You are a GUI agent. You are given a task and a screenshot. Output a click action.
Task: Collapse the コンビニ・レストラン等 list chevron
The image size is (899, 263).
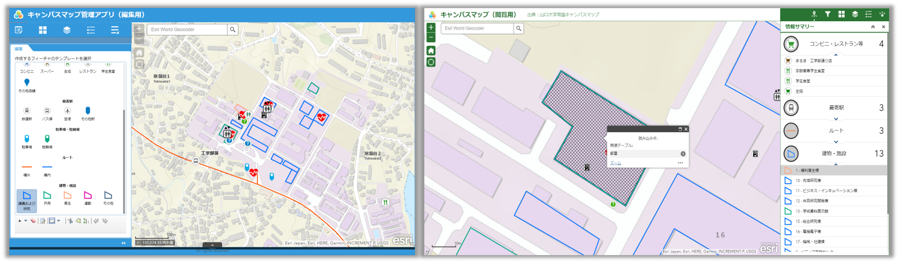point(835,54)
